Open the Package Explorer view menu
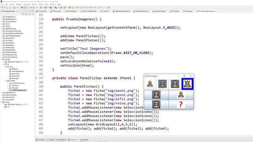Viewport: 253px width, 142px height. click(x=33, y=14)
